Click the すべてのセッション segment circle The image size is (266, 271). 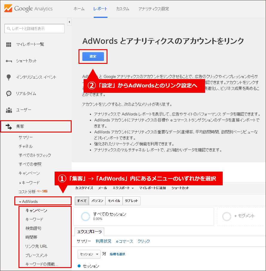click(x=86, y=216)
